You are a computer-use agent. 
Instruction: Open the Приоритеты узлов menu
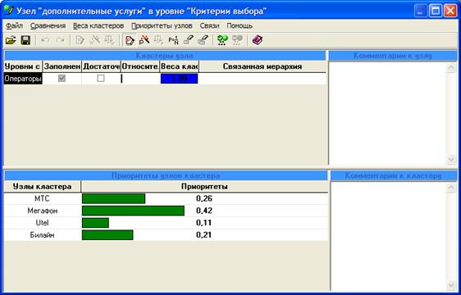(162, 26)
